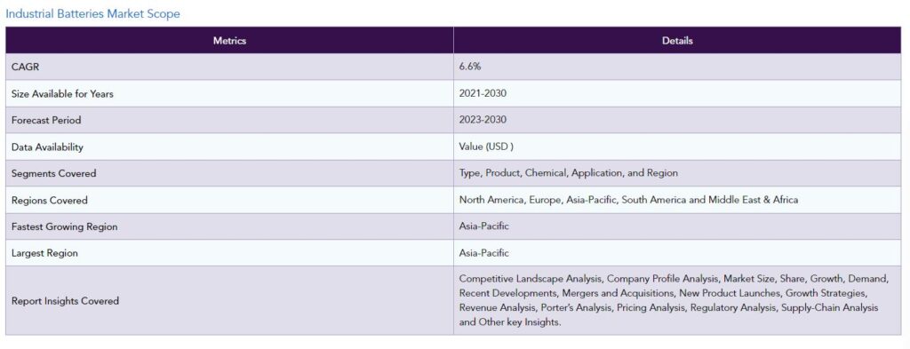Click the Segments Covered row label

(54, 173)
